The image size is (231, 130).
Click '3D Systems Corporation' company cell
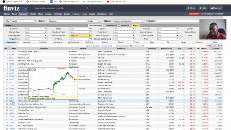pos(29,101)
